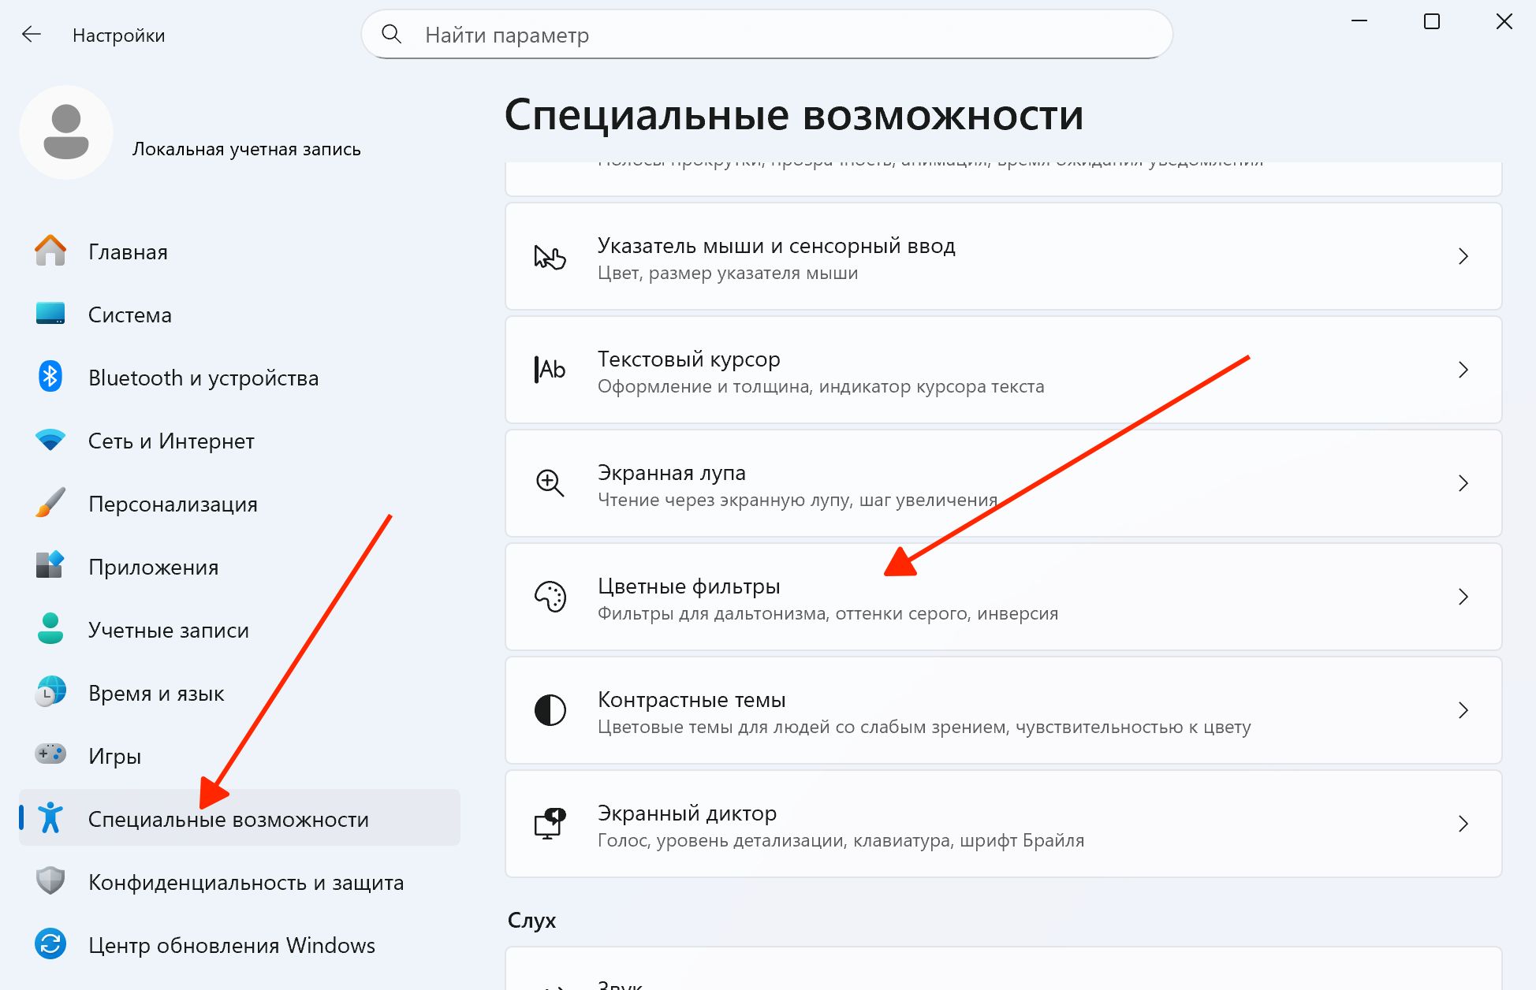This screenshot has width=1536, height=990.
Task: Click the search magnifier icon
Action: click(391, 34)
